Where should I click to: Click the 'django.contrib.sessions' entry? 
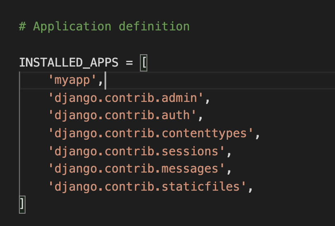(136, 151)
